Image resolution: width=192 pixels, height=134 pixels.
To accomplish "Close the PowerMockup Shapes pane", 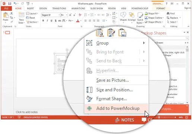I will (188, 32).
